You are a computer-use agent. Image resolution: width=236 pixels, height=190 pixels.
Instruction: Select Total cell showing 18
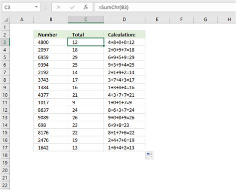coord(86,50)
